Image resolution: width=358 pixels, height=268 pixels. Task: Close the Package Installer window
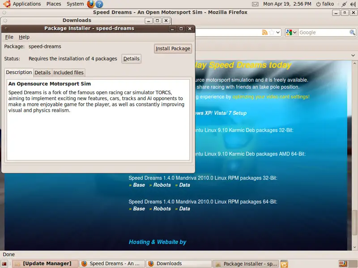189,29
